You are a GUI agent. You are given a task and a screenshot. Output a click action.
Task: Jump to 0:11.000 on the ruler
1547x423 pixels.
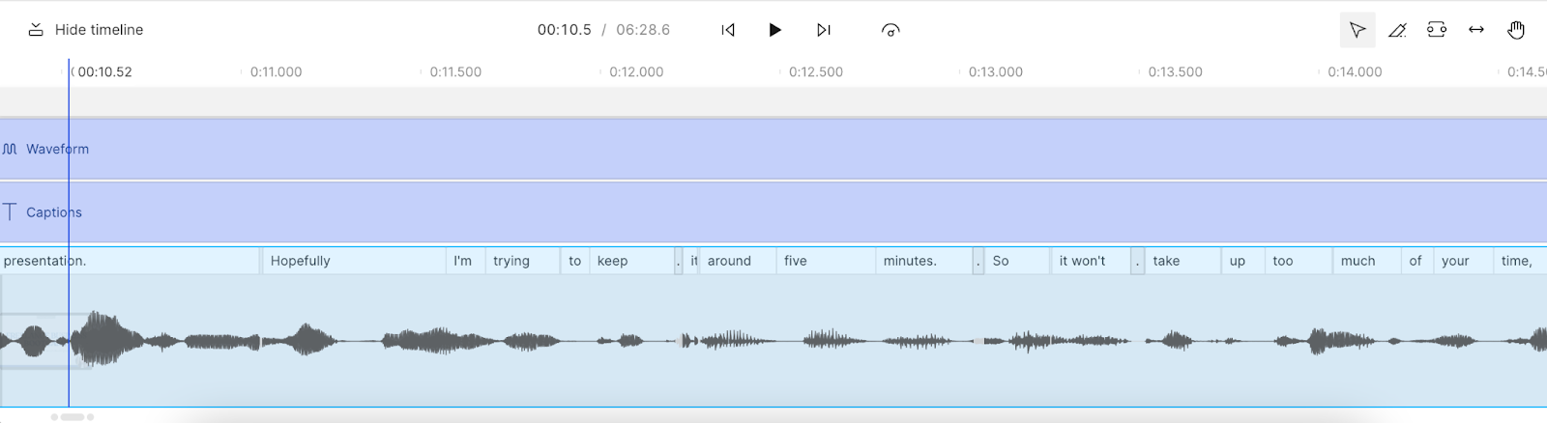pos(276,71)
